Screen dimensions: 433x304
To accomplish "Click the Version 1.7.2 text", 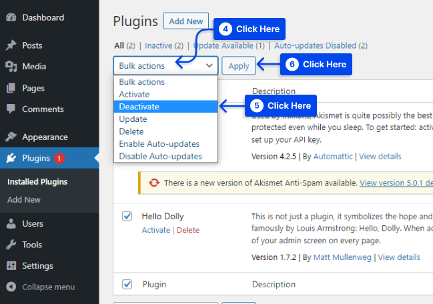I will (x=274, y=257).
